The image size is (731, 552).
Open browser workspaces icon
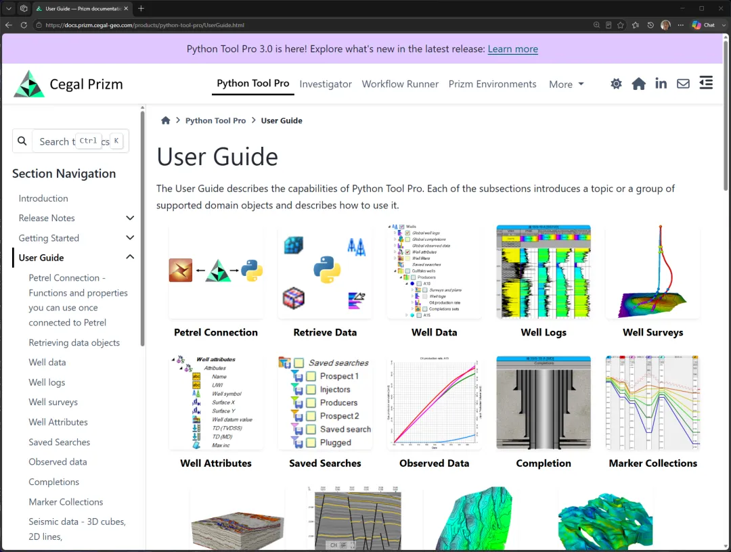tap(24, 8)
